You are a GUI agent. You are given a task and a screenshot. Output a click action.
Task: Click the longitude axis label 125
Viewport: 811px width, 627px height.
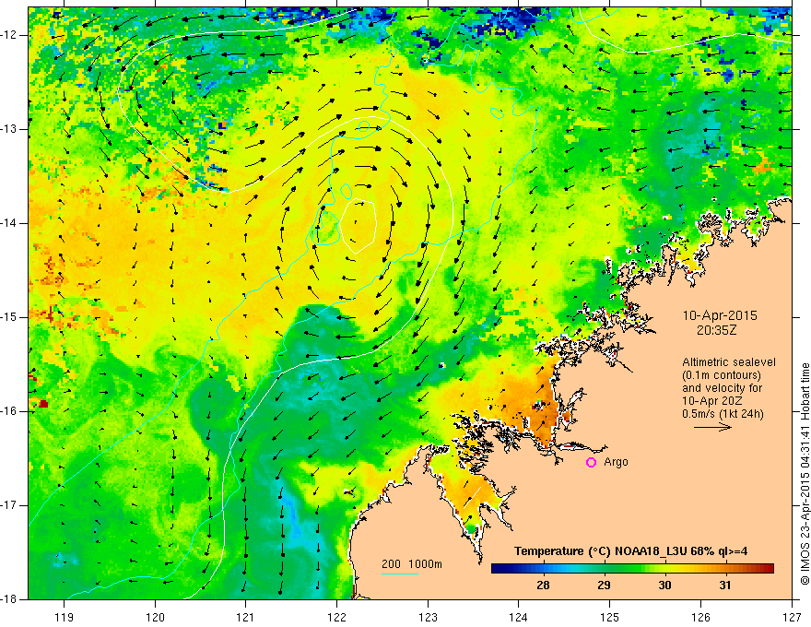pyautogui.click(x=610, y=617)
